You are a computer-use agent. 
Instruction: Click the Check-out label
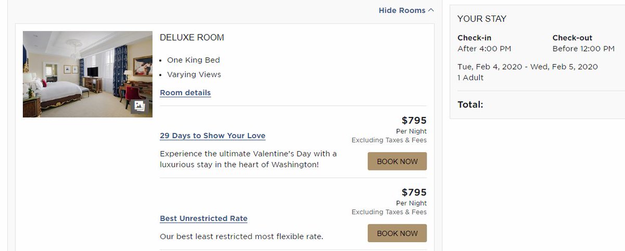(572, 38)
